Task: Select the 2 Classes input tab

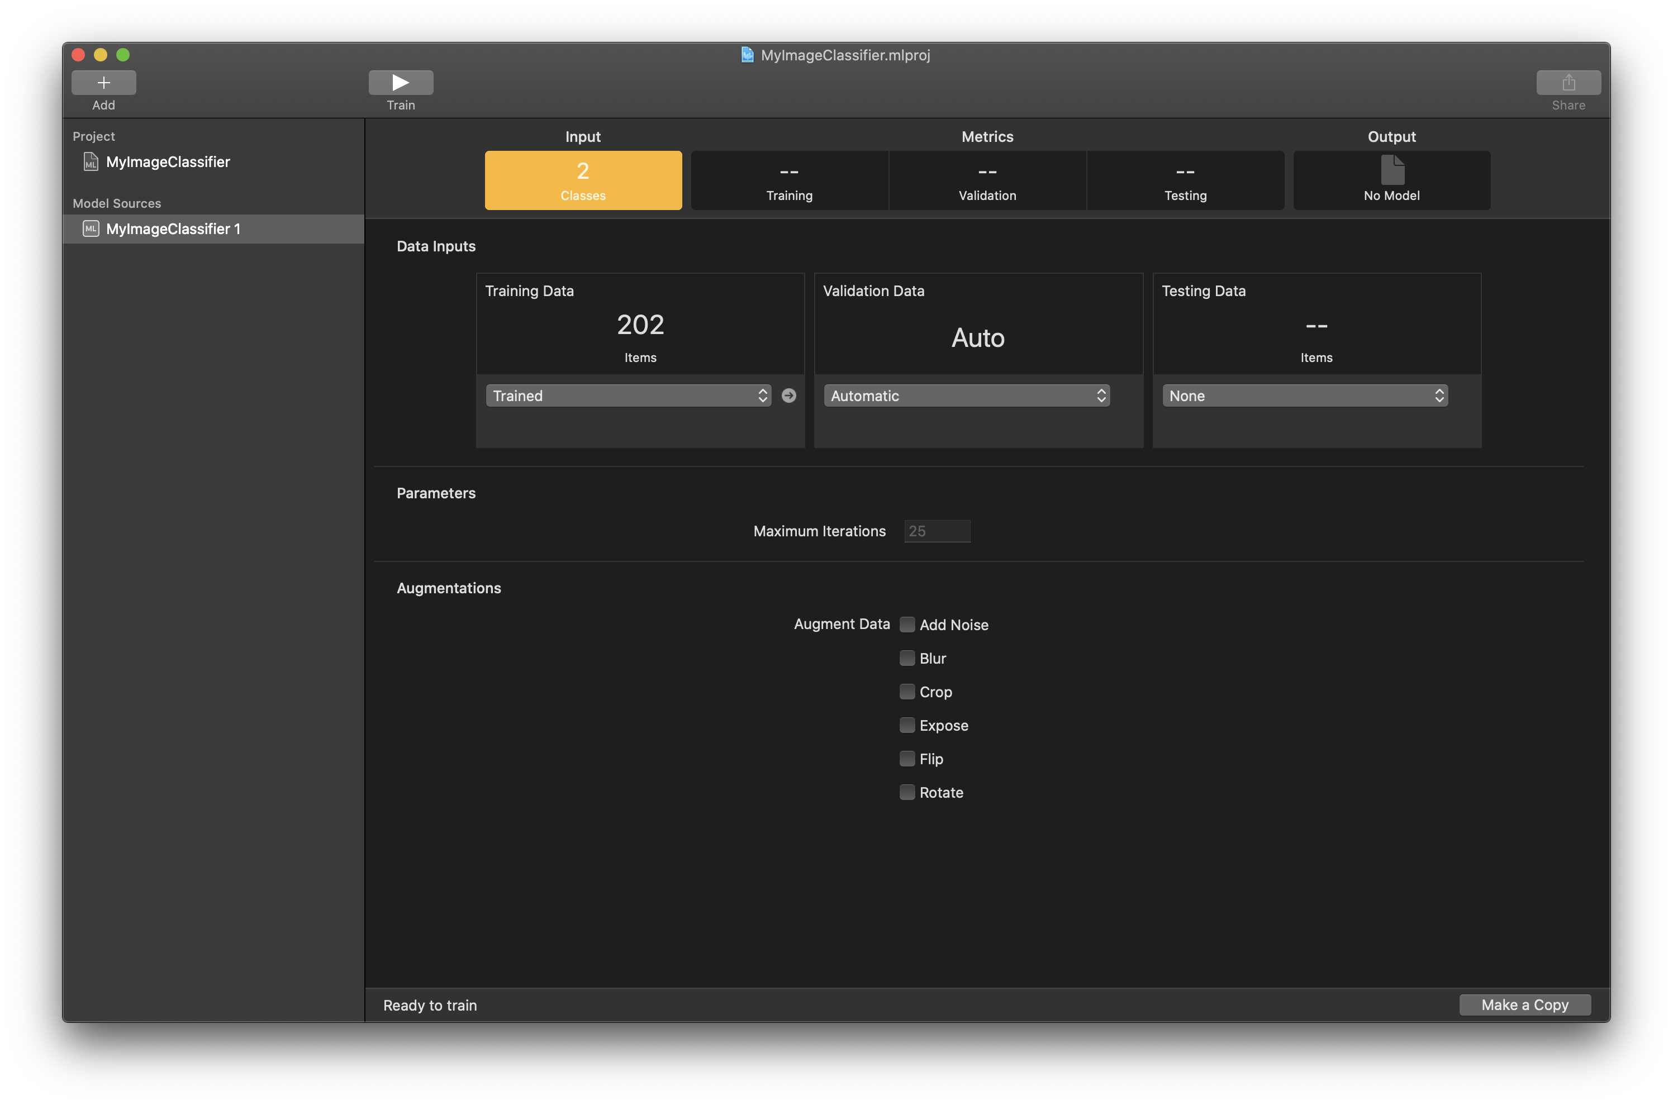Action: click(x=583, y=180)
